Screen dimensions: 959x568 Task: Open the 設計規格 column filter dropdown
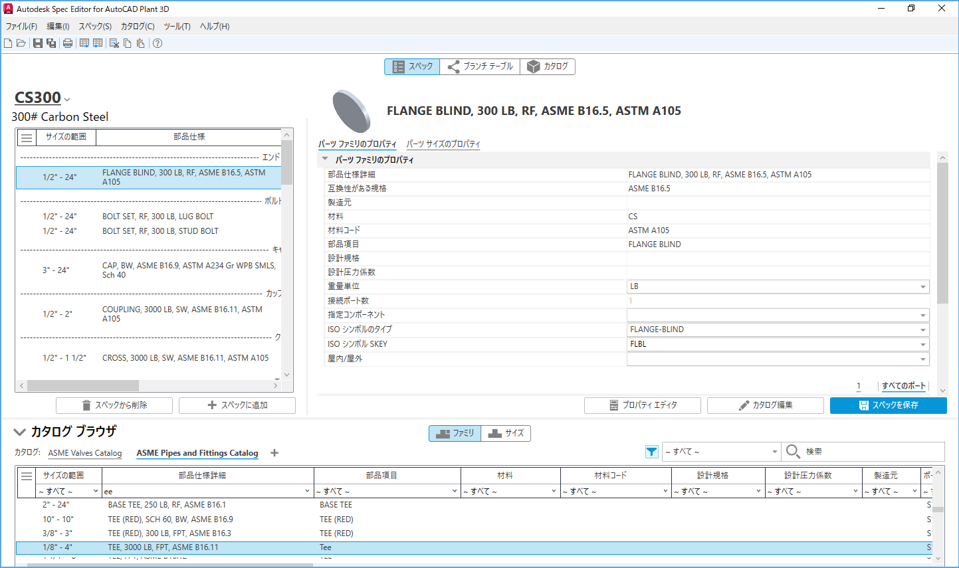[x=718, y=491]
